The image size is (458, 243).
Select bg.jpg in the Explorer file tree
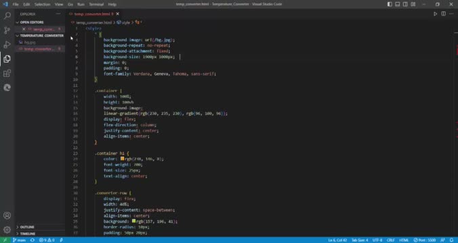[30, 43]
